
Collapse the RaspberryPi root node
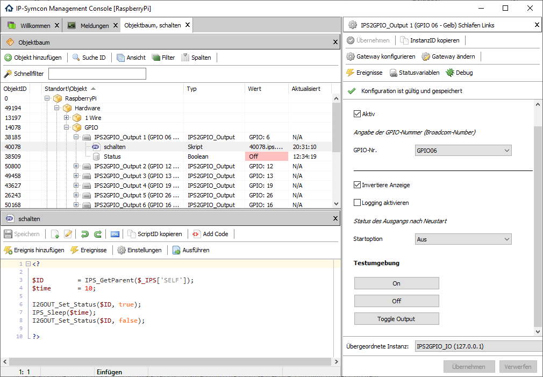pos(47,98)
